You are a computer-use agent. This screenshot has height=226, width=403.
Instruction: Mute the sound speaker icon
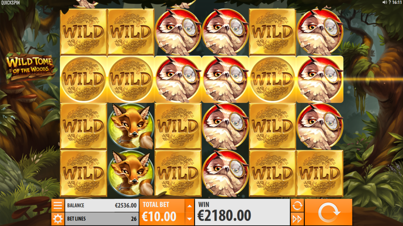click(385, 2)
